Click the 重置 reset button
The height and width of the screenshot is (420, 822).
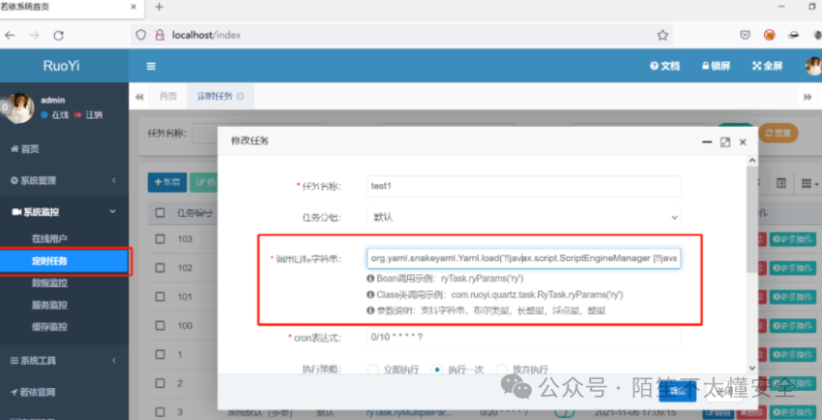[x=779, y=133]
